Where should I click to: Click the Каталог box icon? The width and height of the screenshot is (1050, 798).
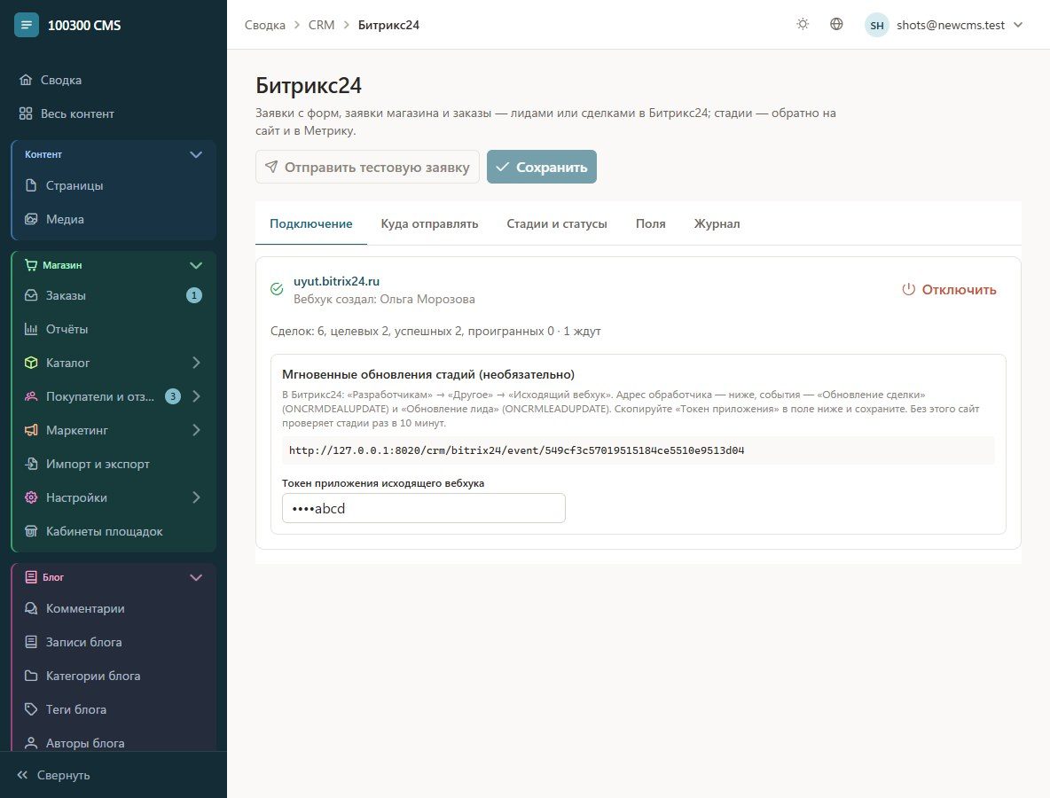[x=31, y=363]
